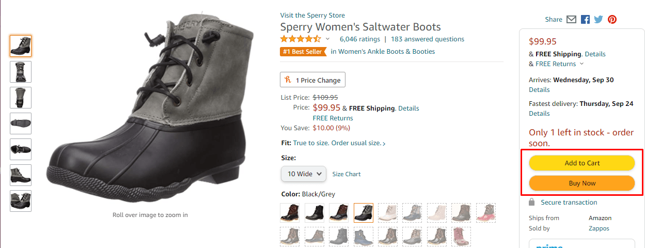Open the Size Chart link
The image size is (645, 248).
tap(347, 174)
